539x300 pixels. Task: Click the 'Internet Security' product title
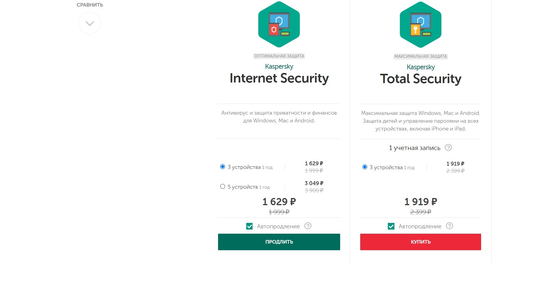(279, 78)
